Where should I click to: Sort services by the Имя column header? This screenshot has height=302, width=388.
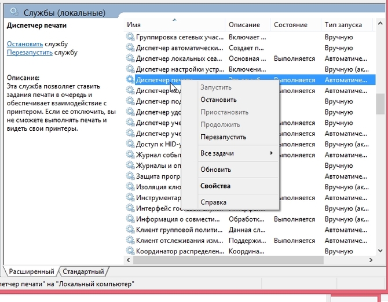174,25
